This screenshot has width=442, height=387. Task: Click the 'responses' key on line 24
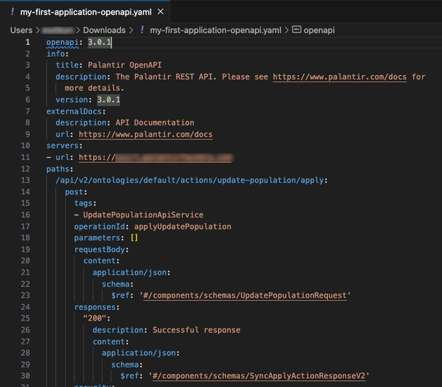[x=95, y=307]
